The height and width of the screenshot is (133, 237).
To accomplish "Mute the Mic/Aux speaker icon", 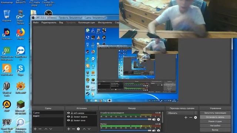I will (x=154, y=130).
